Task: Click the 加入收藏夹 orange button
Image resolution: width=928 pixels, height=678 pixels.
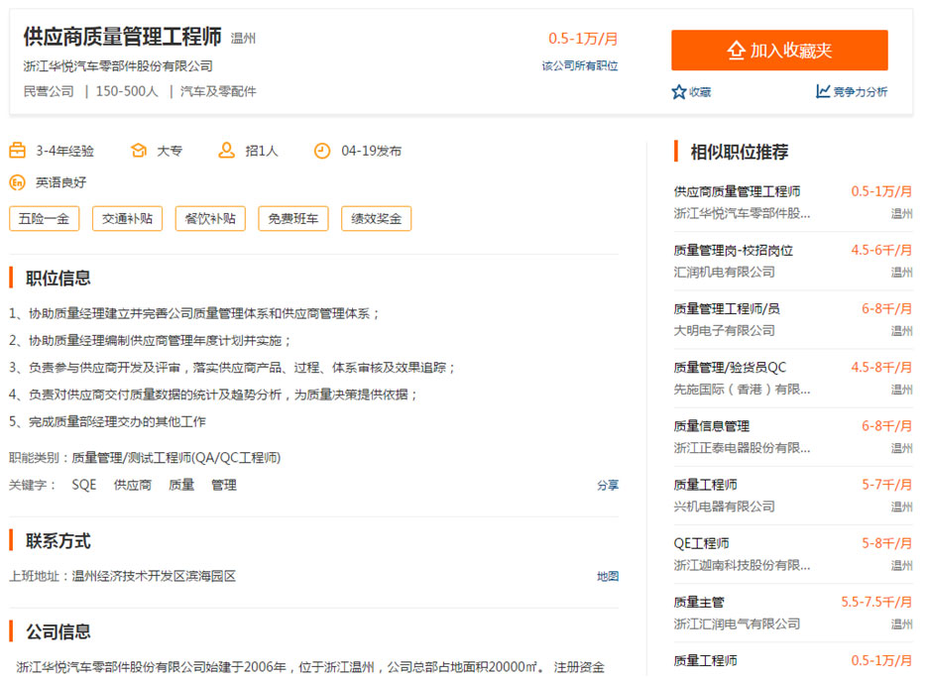Action: coord(778,51)
